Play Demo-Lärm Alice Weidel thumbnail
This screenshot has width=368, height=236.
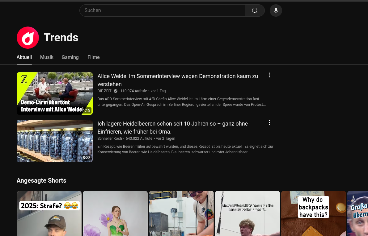point(55,93)
